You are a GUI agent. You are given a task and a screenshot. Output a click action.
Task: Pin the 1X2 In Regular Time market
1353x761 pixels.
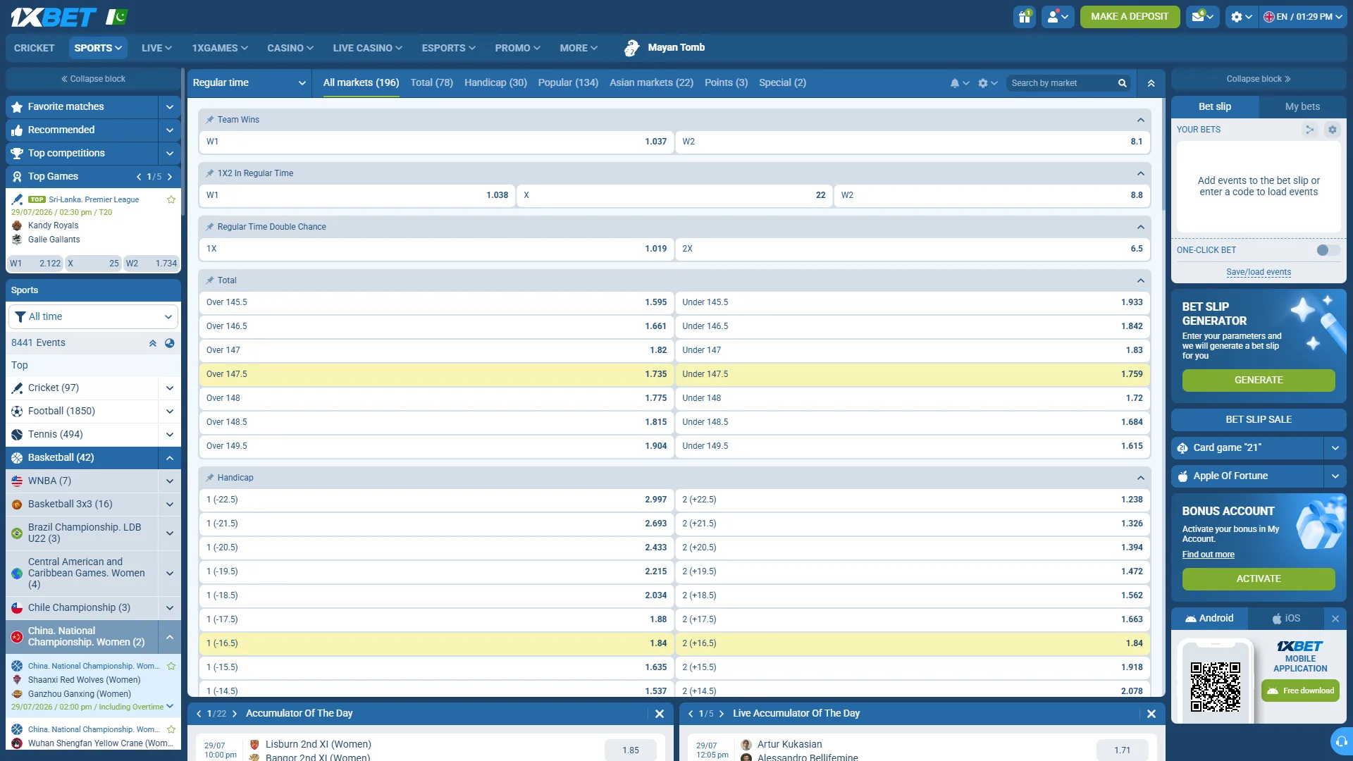[x=209, y=173]
